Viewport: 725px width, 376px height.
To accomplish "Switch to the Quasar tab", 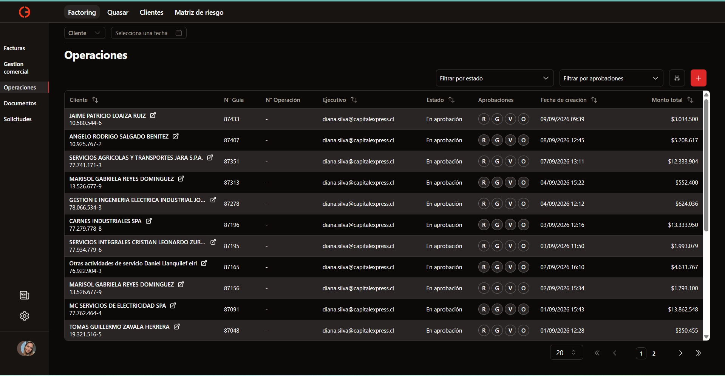I will (x=118, y=12).
